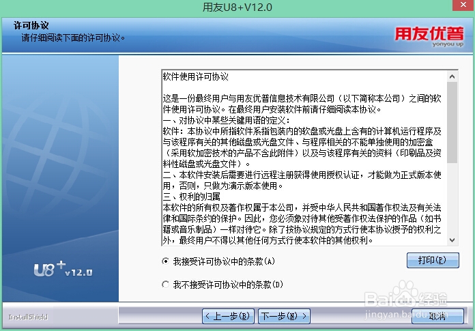Viewport: 475px width, 331px height.
Task: Go back with the 上一步 button
Action: point(228,316)
